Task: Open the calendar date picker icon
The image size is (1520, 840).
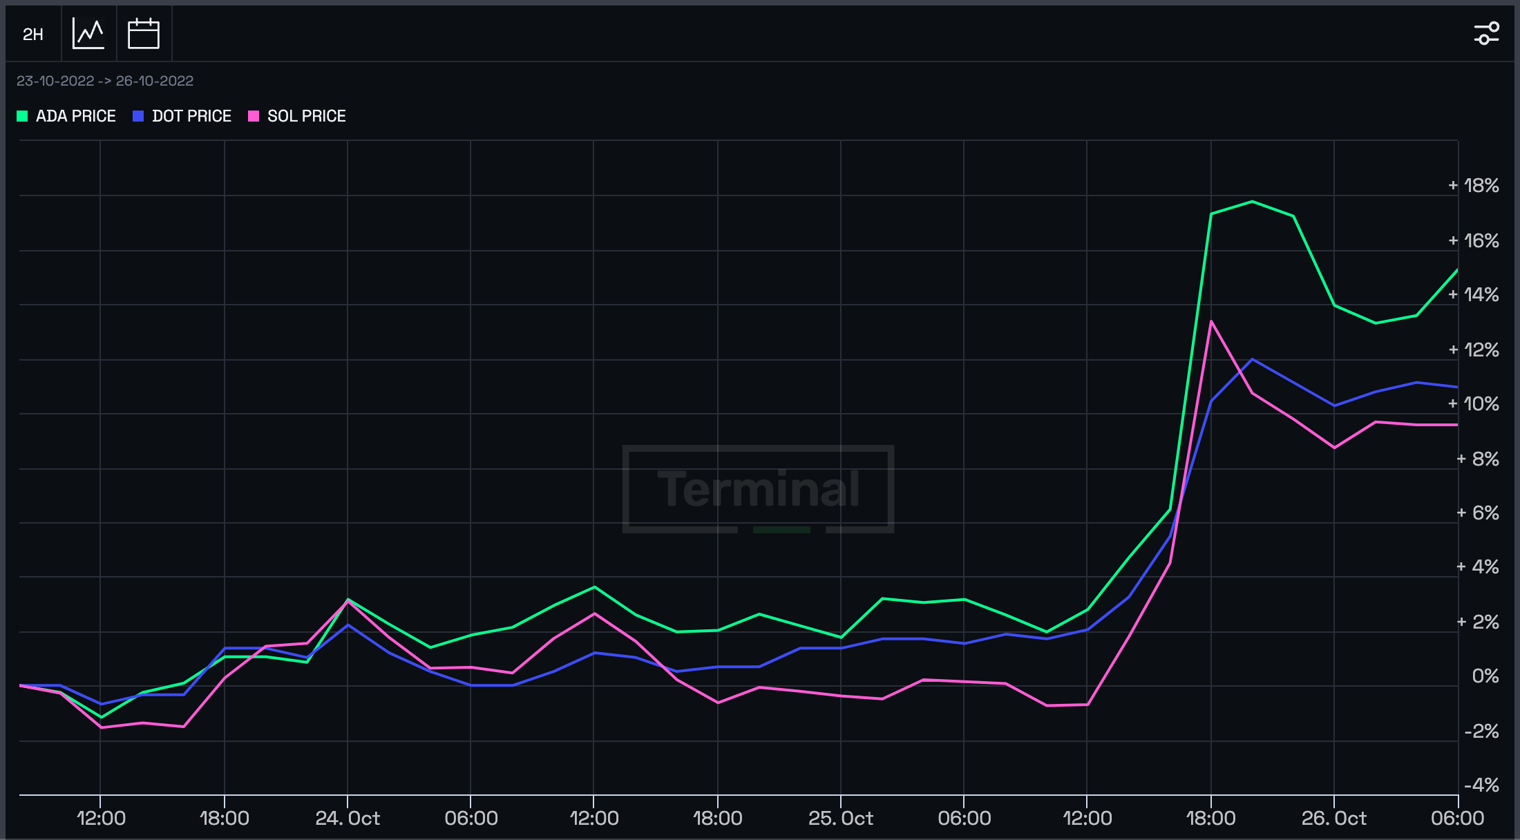Action: click(x=144, y=34)
